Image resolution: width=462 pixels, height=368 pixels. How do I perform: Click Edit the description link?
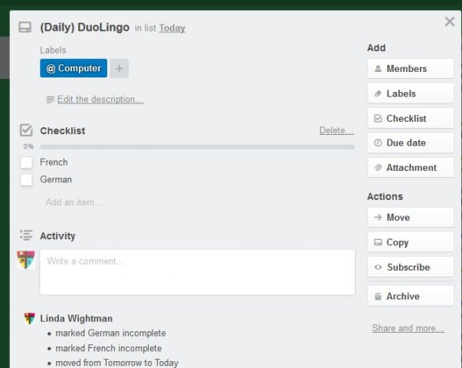pos(100,100)
